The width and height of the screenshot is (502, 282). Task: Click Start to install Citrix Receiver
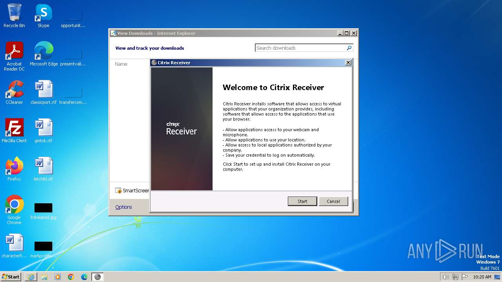pyautogui.click(x=302, y=201)
